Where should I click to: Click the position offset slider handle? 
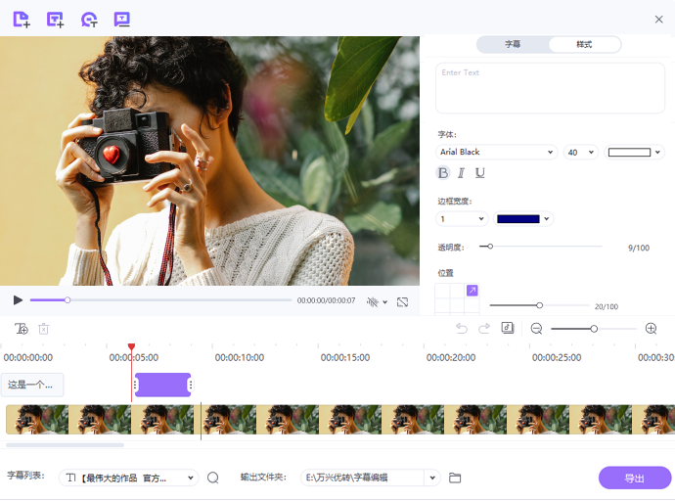539,305
